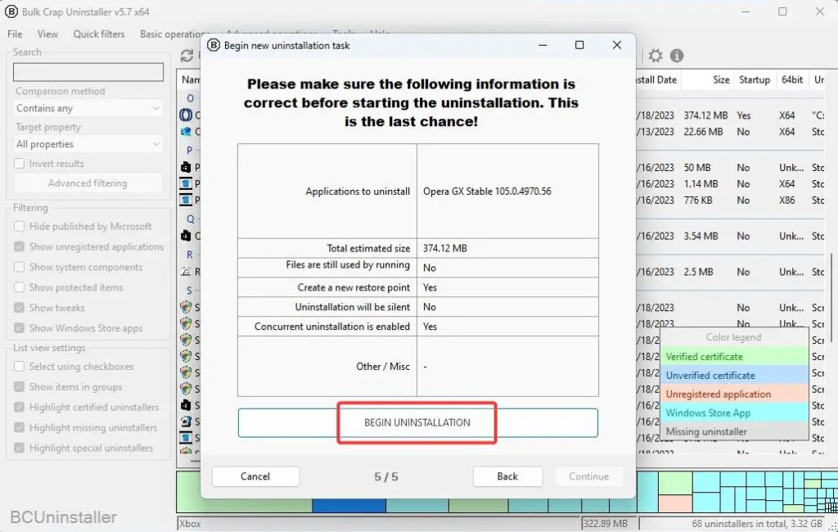Go Back in the uninstallation wizard
The width and height of the screenshot is (838, 532).
pyautogui.click(x=507, y=476)
